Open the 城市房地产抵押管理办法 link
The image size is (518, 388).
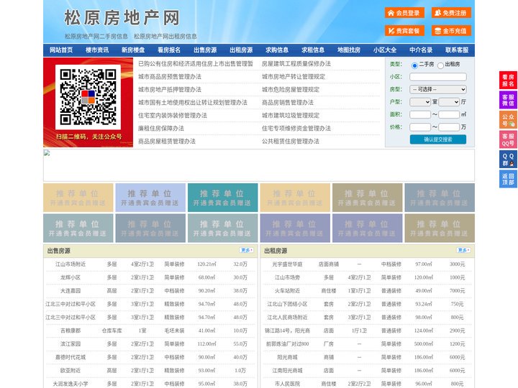tap(170, 90)
